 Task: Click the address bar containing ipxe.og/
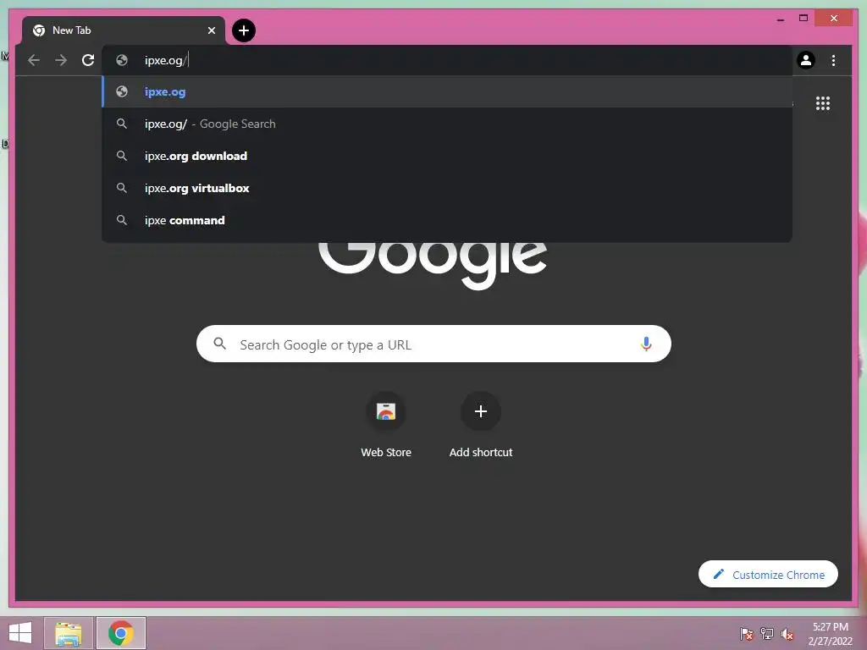pyautogui.click(x=447, y=60)
